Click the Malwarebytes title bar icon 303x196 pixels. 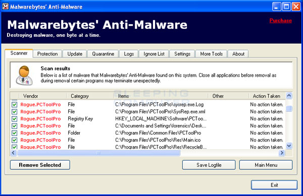6,6
